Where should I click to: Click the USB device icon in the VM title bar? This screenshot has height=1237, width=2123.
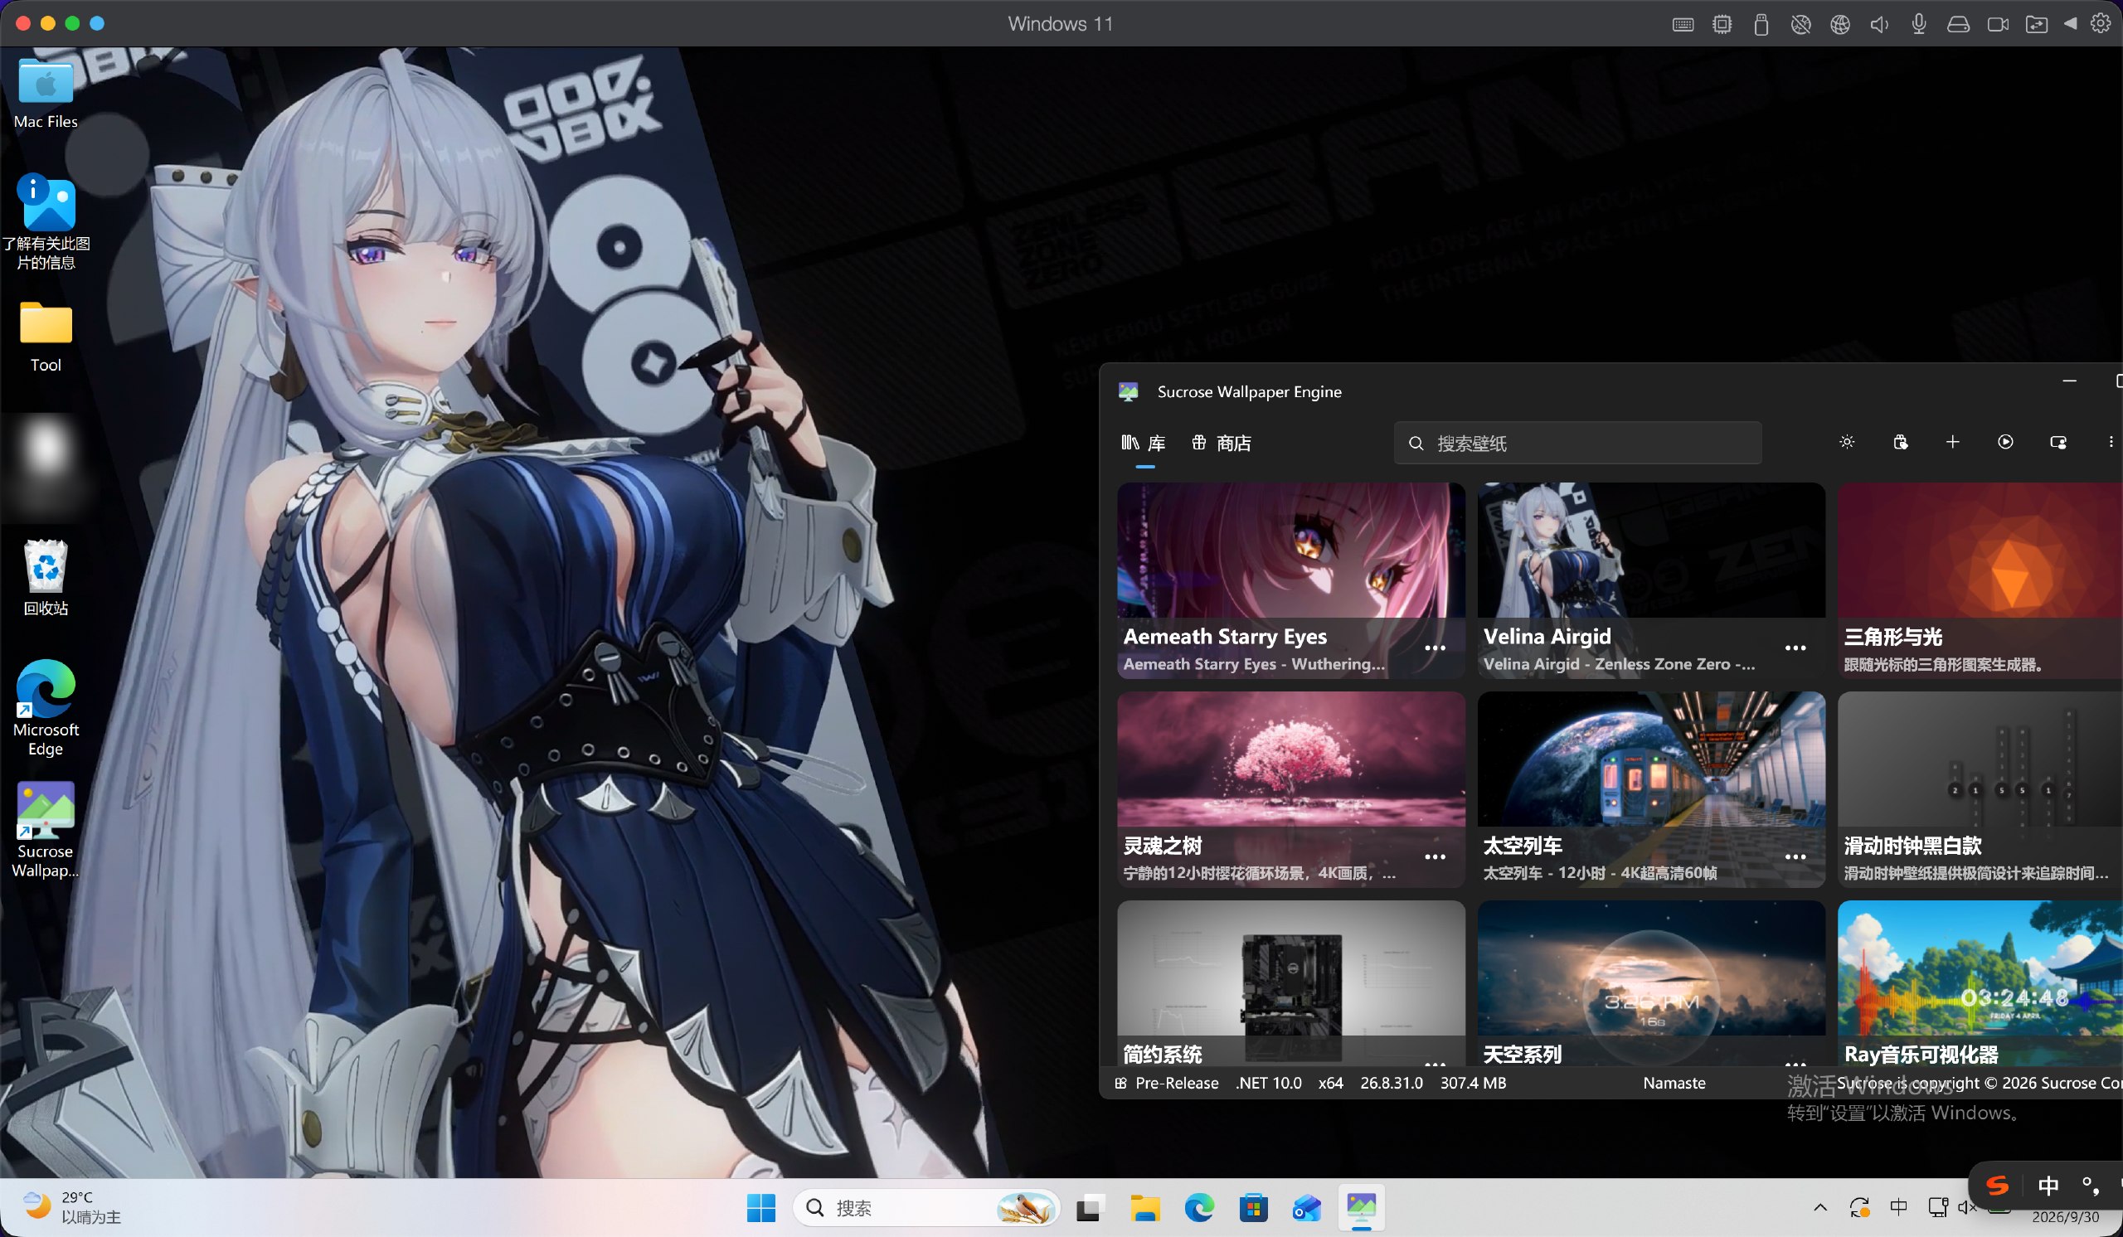(1761, 23)
